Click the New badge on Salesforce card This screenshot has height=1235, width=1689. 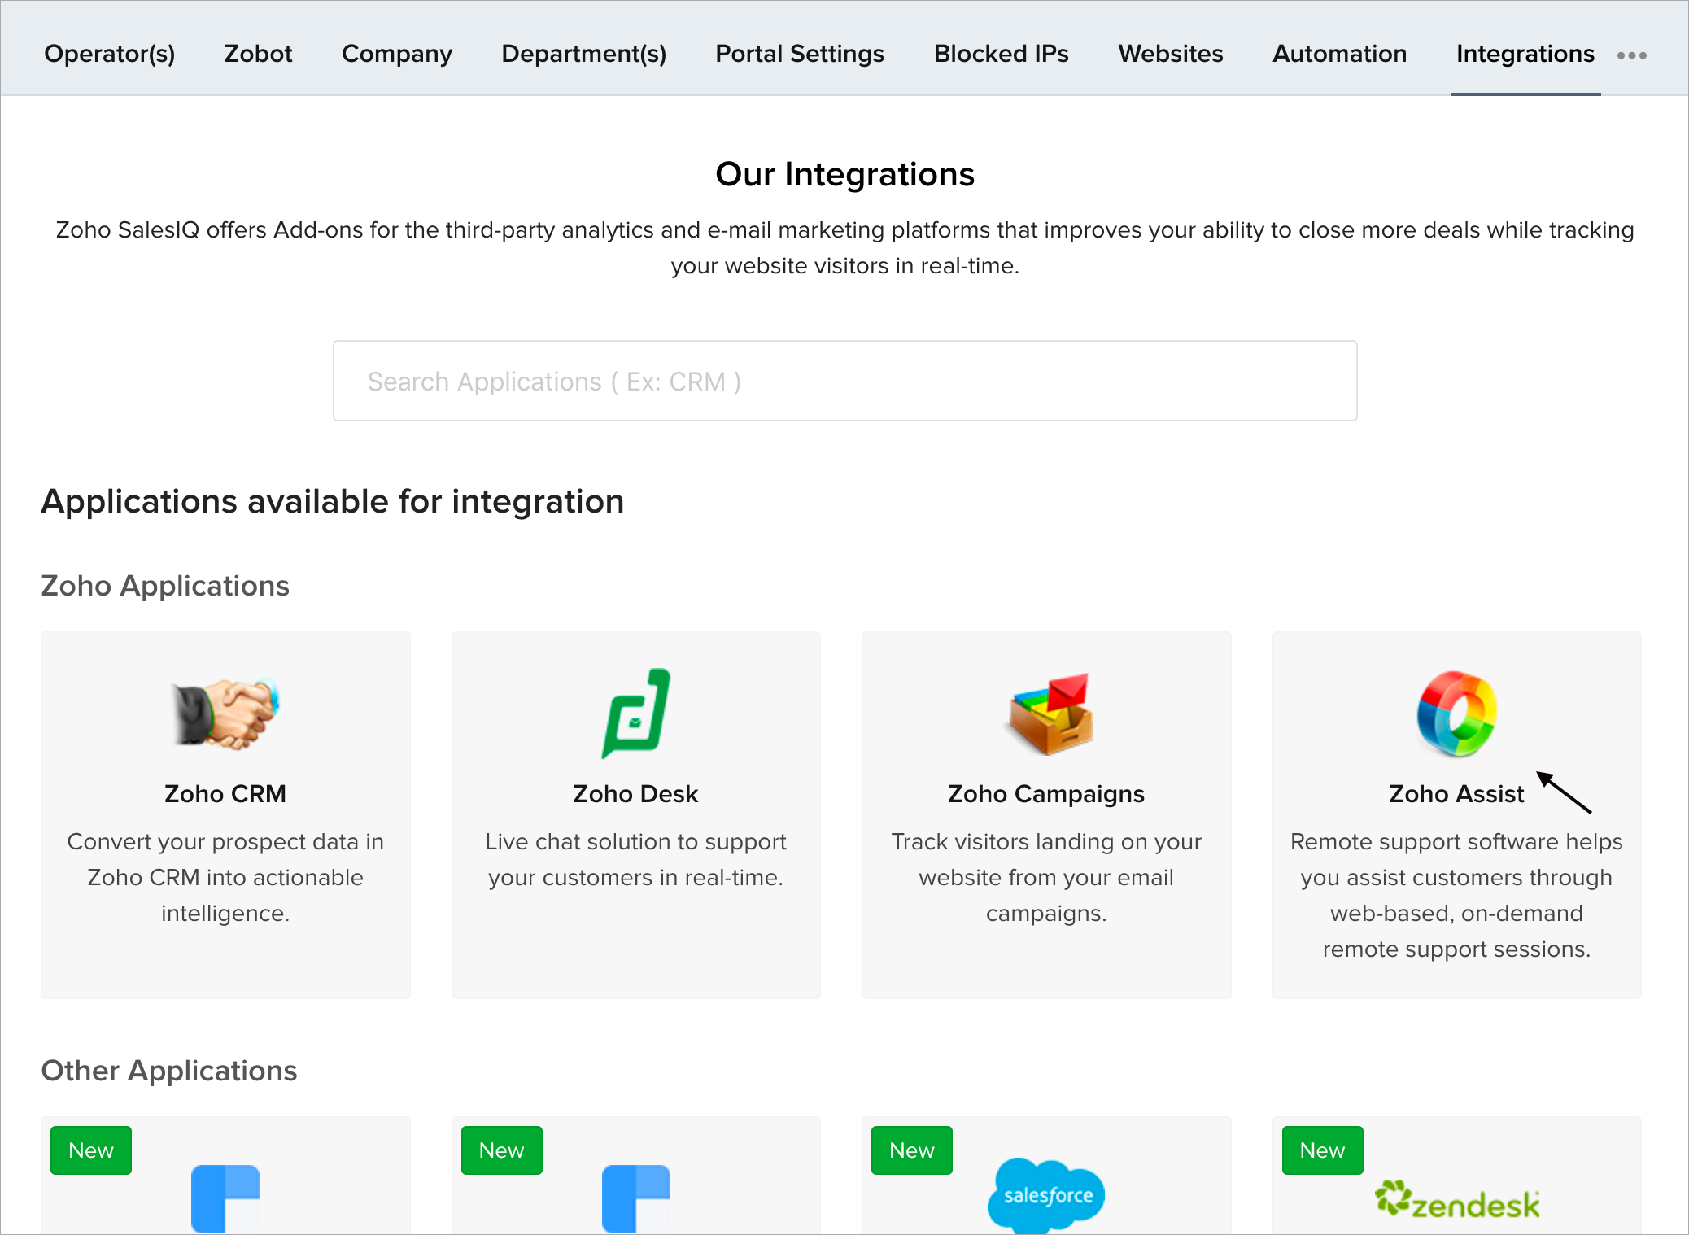point(912,1150)
